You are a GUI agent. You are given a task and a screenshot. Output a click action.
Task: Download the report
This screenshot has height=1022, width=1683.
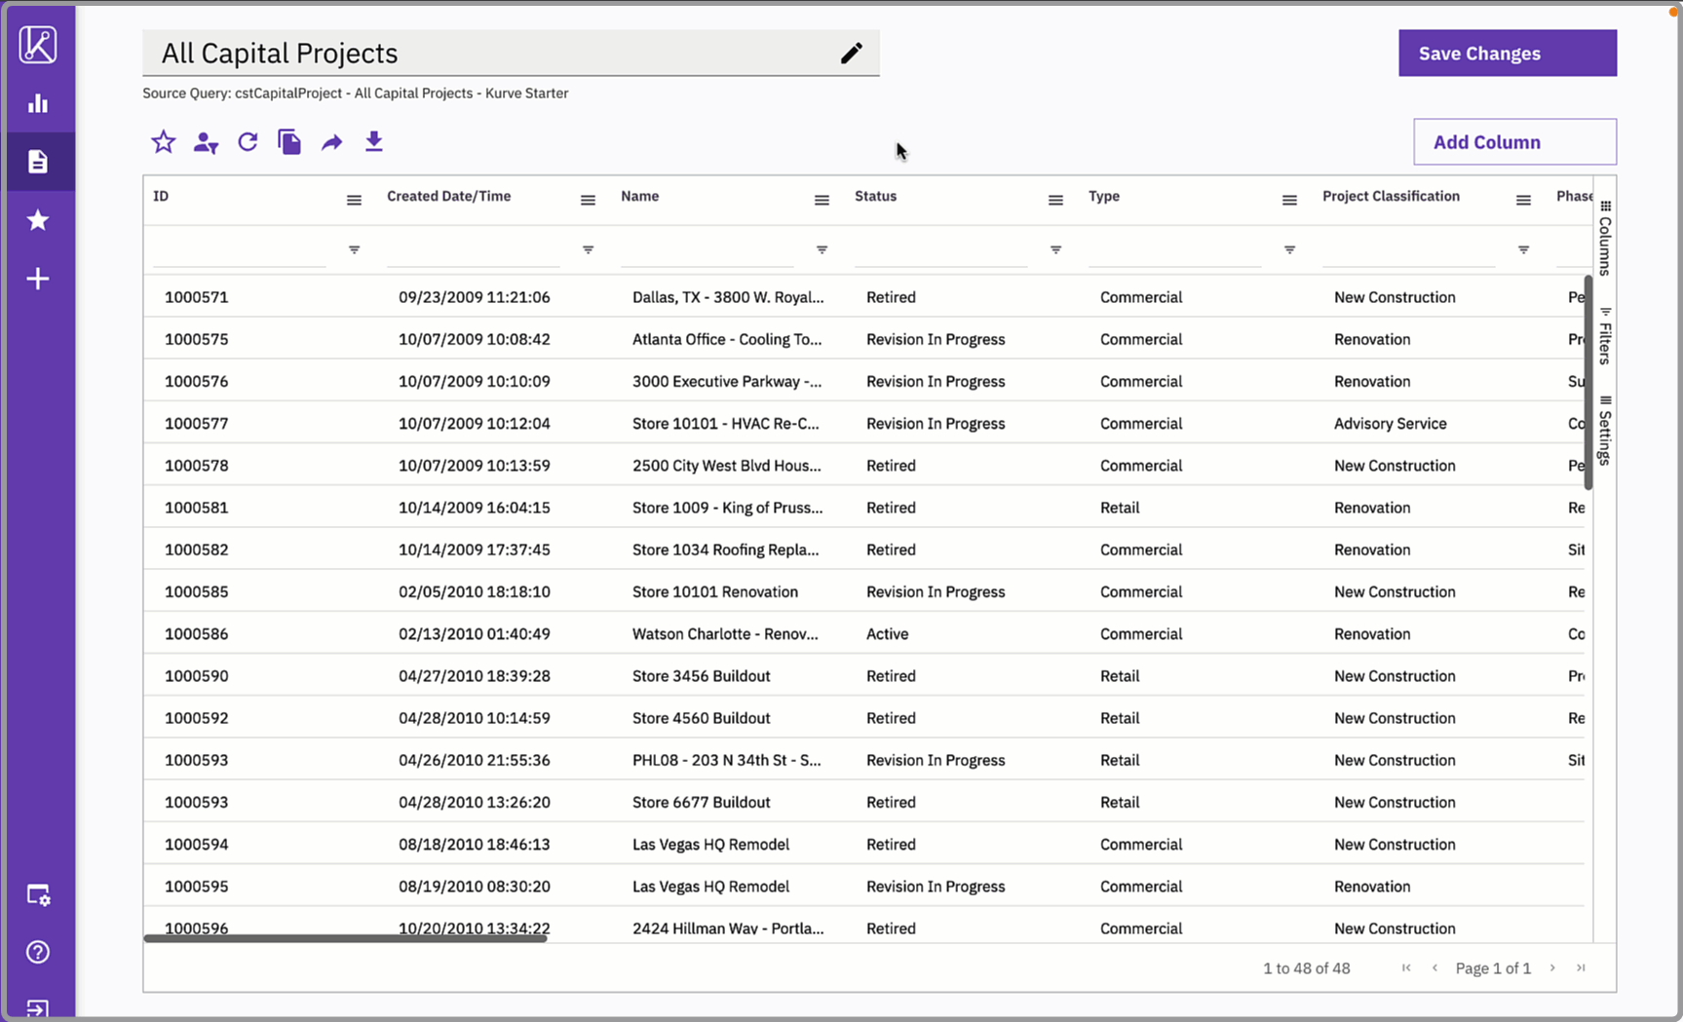coord(373,142)
